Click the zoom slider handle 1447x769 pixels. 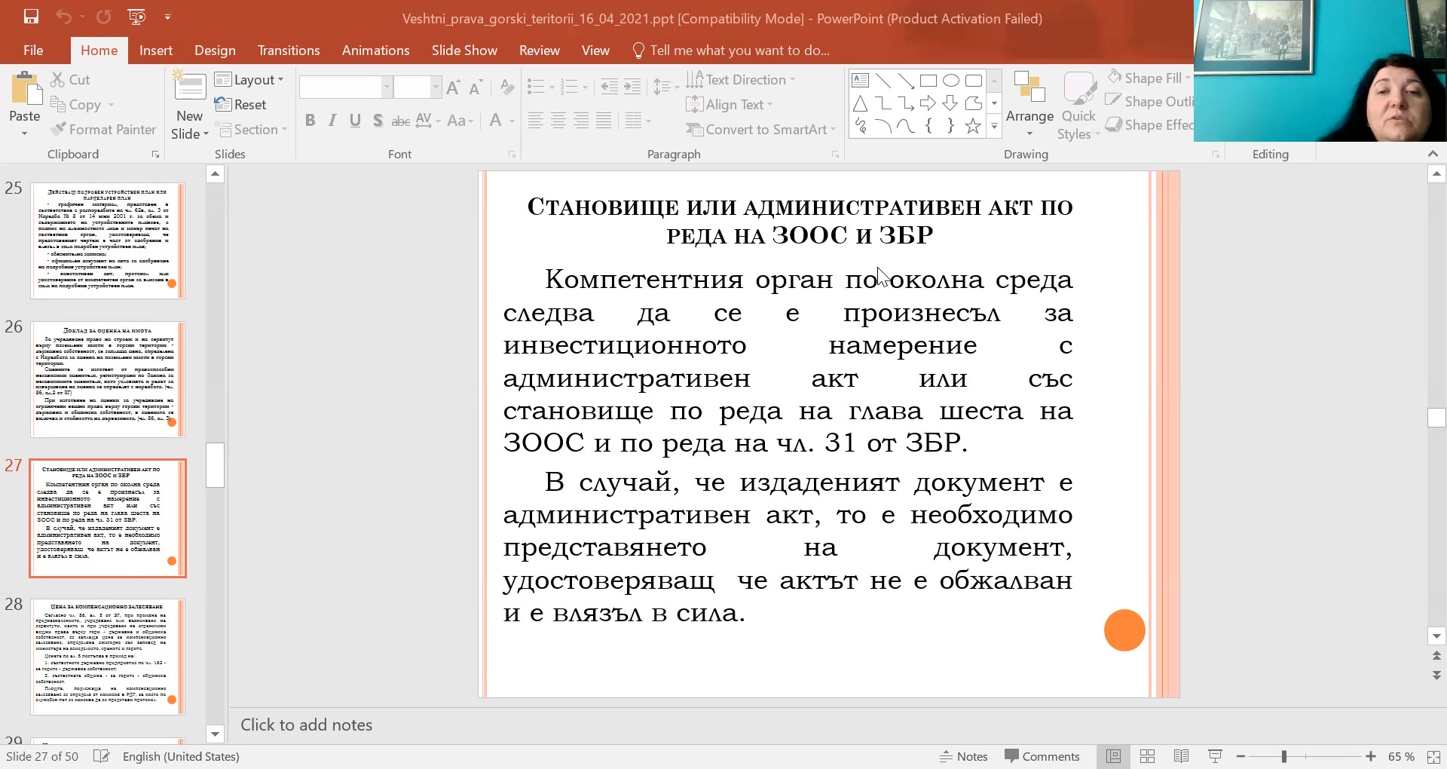coord(1283,756)
